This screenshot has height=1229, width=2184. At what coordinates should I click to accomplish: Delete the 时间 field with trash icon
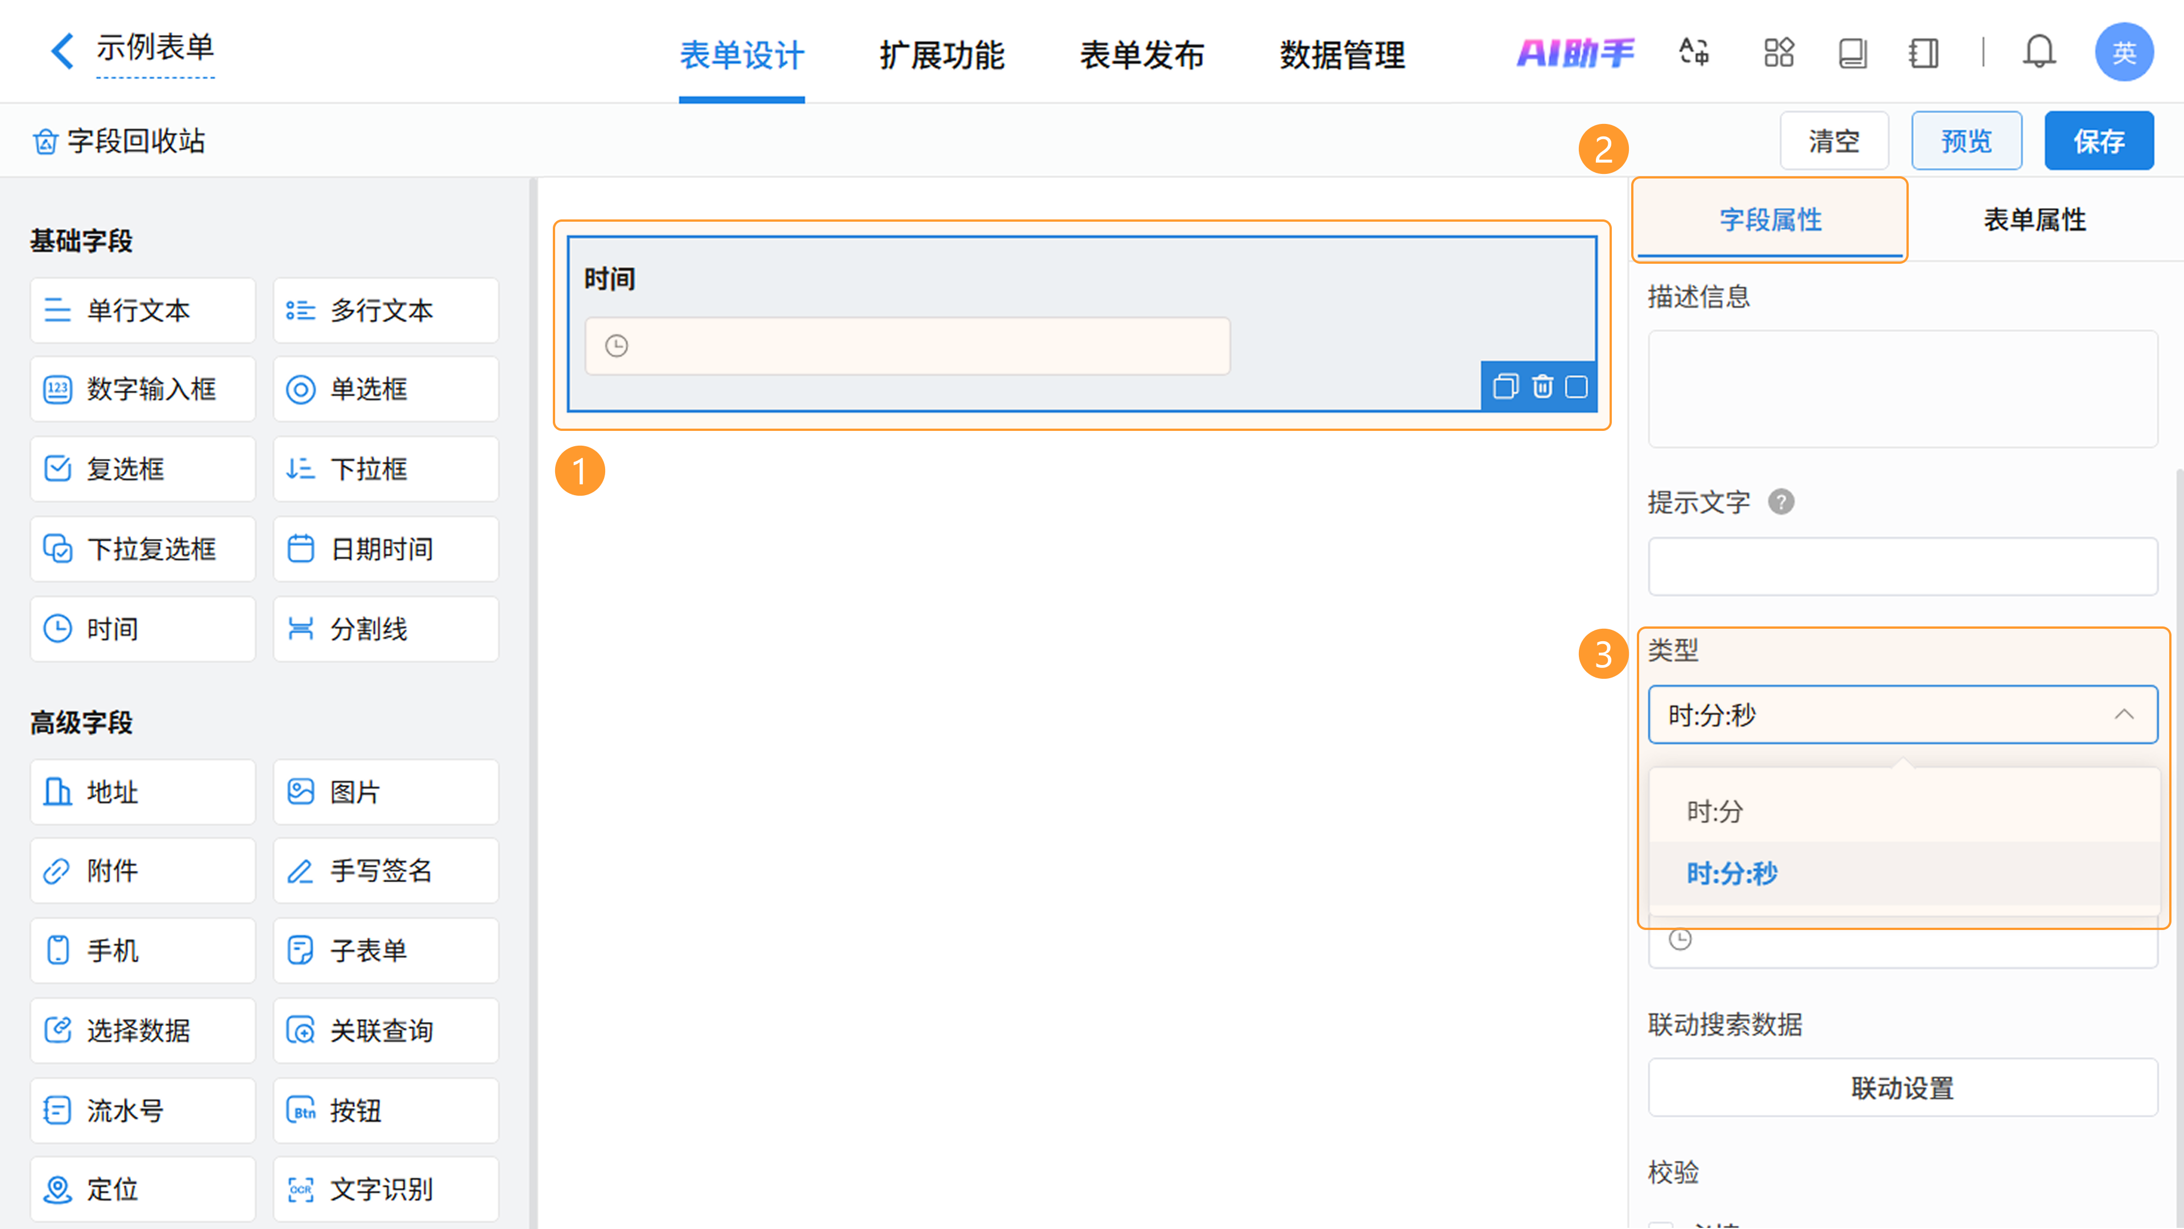click(1542, 387)
